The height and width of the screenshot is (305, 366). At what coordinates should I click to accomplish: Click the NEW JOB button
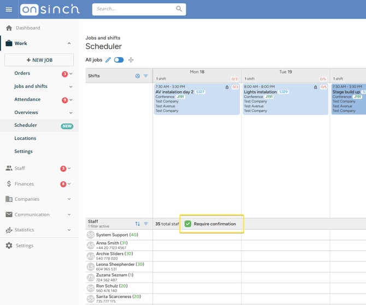[x=39, y=60]
